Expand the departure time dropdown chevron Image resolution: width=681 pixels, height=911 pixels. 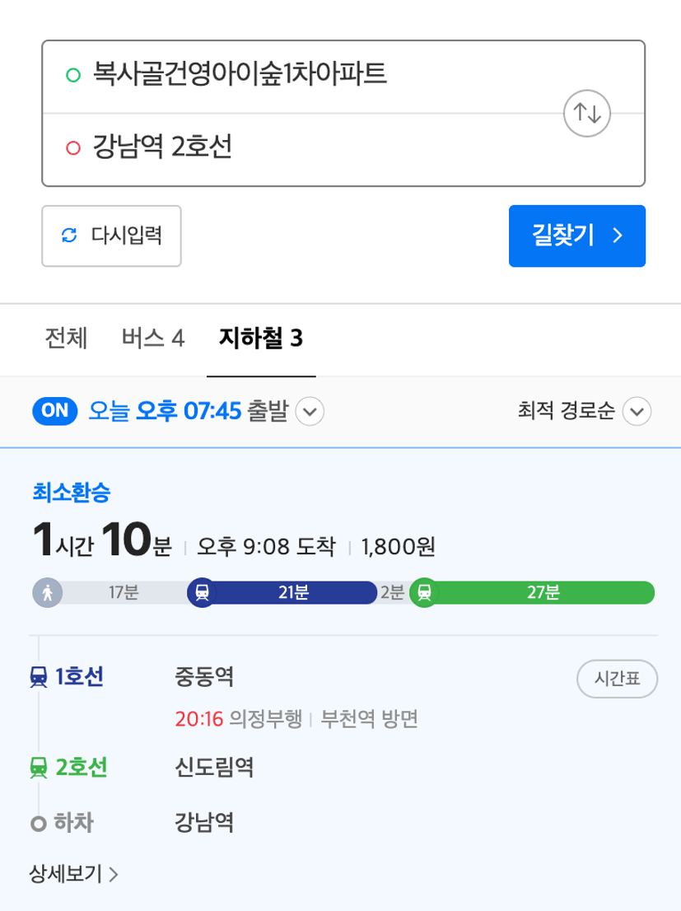click(x=310, y=411)
